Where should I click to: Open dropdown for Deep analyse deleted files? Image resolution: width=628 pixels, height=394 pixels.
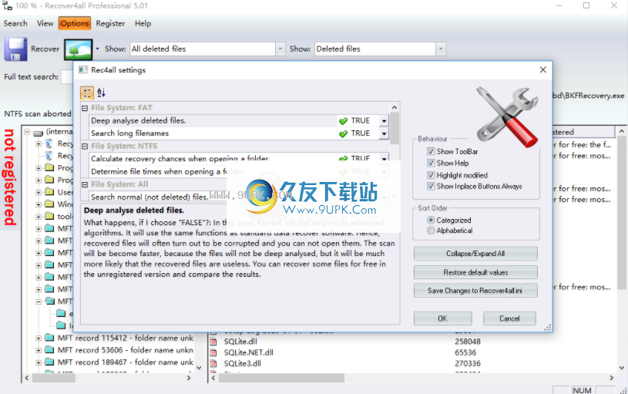click(x=384, y=120)
